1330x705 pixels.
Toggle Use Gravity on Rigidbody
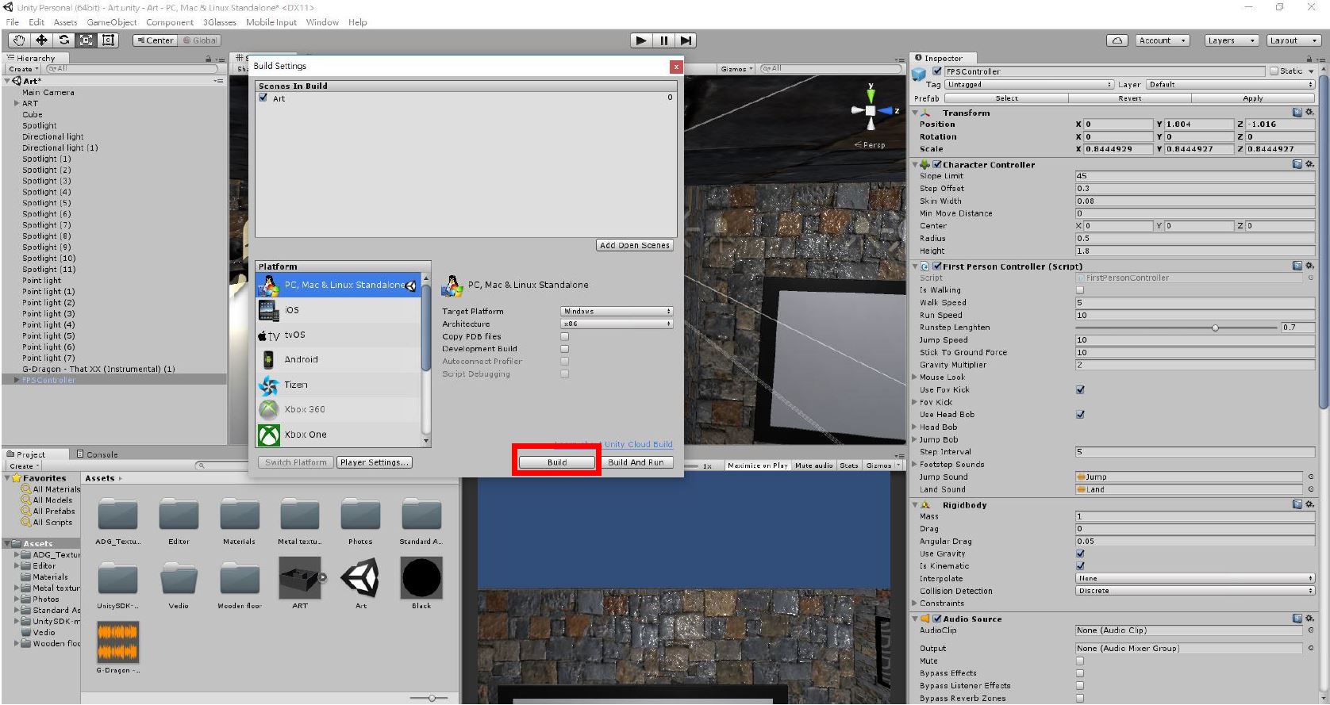[1080, 554]
